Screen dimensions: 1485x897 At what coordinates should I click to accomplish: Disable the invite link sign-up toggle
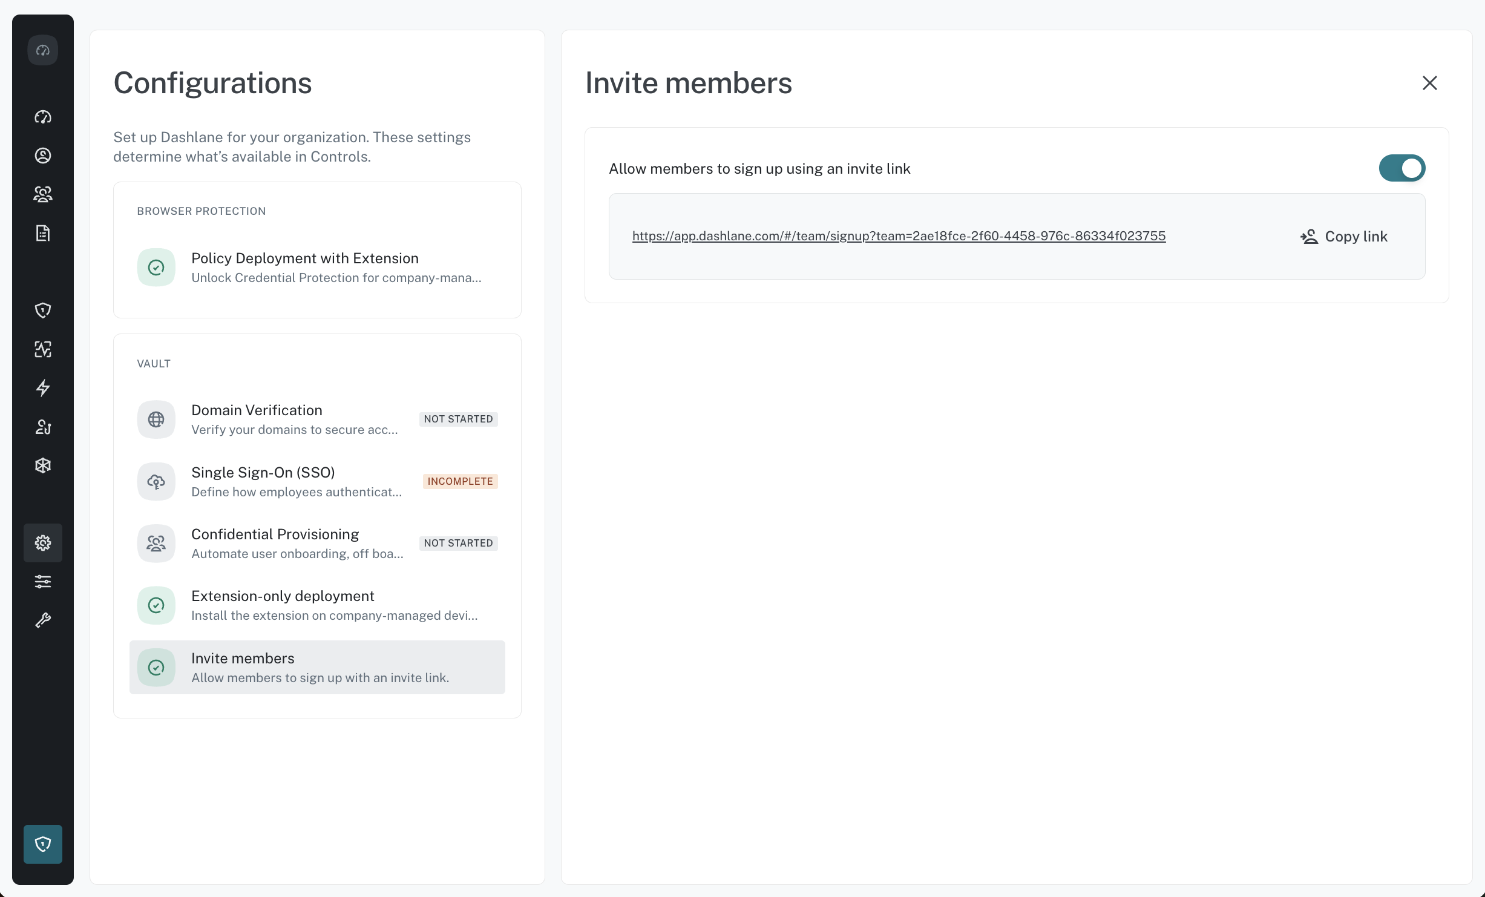coord(1402,168)
